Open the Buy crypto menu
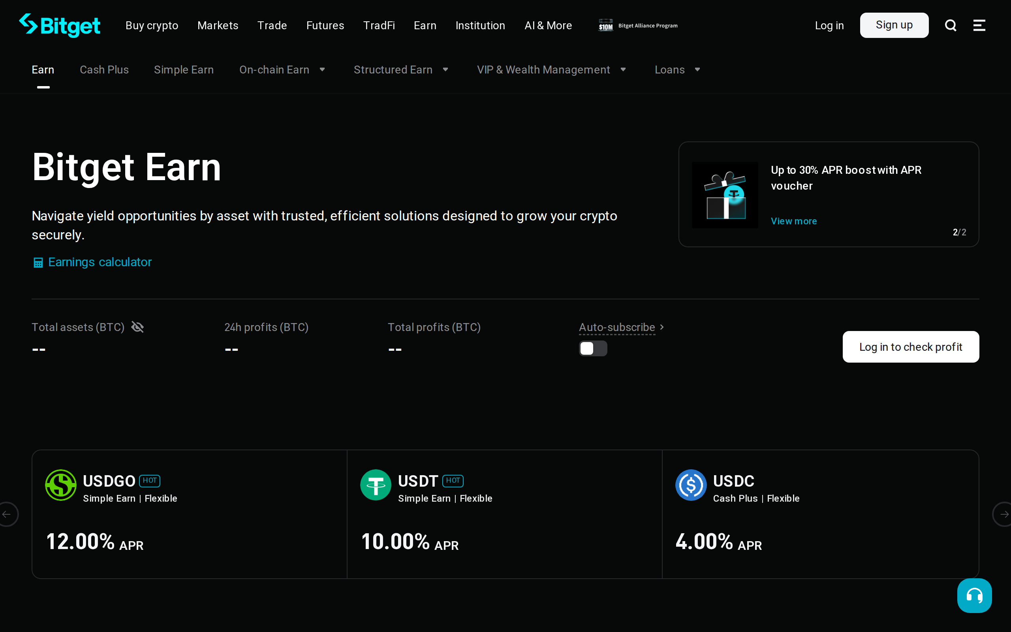 (x=152, y=26)
